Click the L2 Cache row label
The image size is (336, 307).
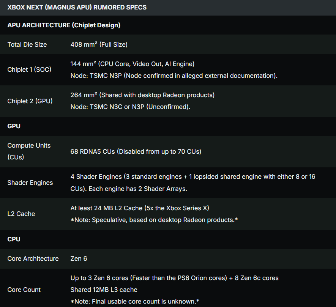(21, 214)
